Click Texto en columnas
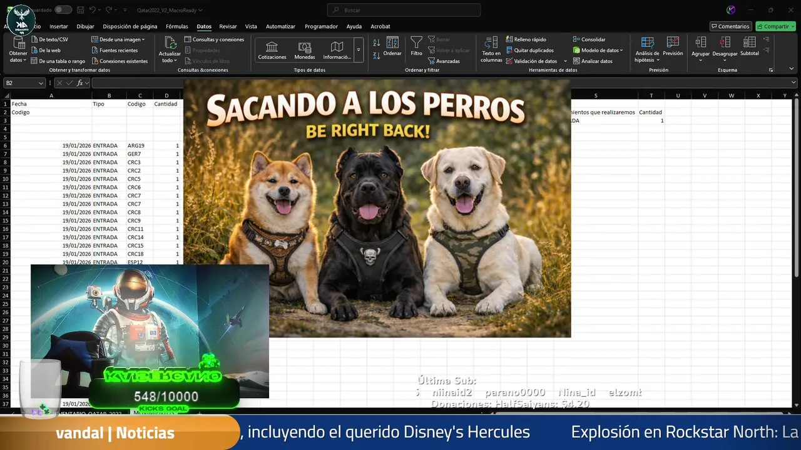Image resolution: width=801 pixels, height=450 pixels. [491, 49]
